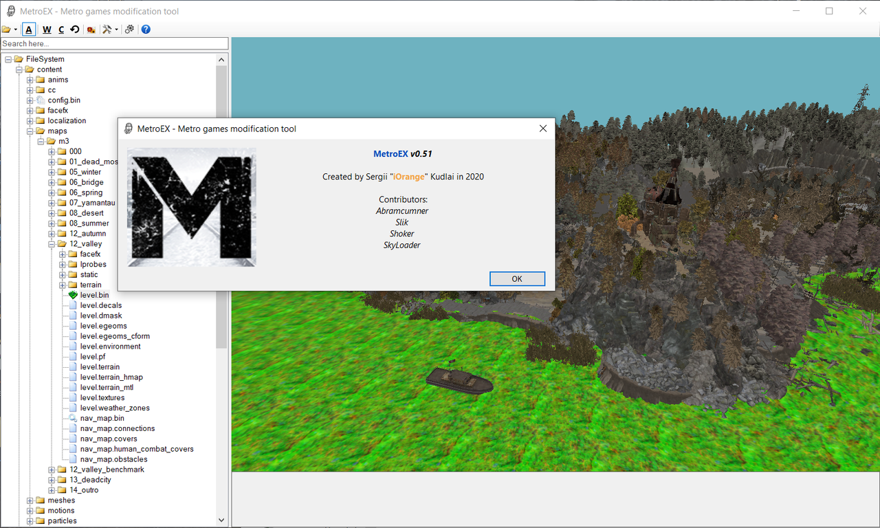
Task: Click the static folder icon
Action: click(x=73, y=275)
